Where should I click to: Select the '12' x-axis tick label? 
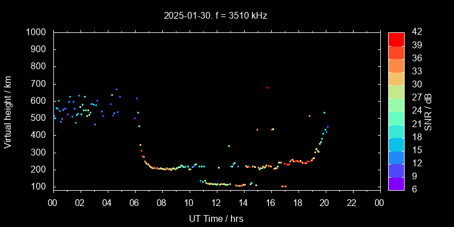pos(216,203)
